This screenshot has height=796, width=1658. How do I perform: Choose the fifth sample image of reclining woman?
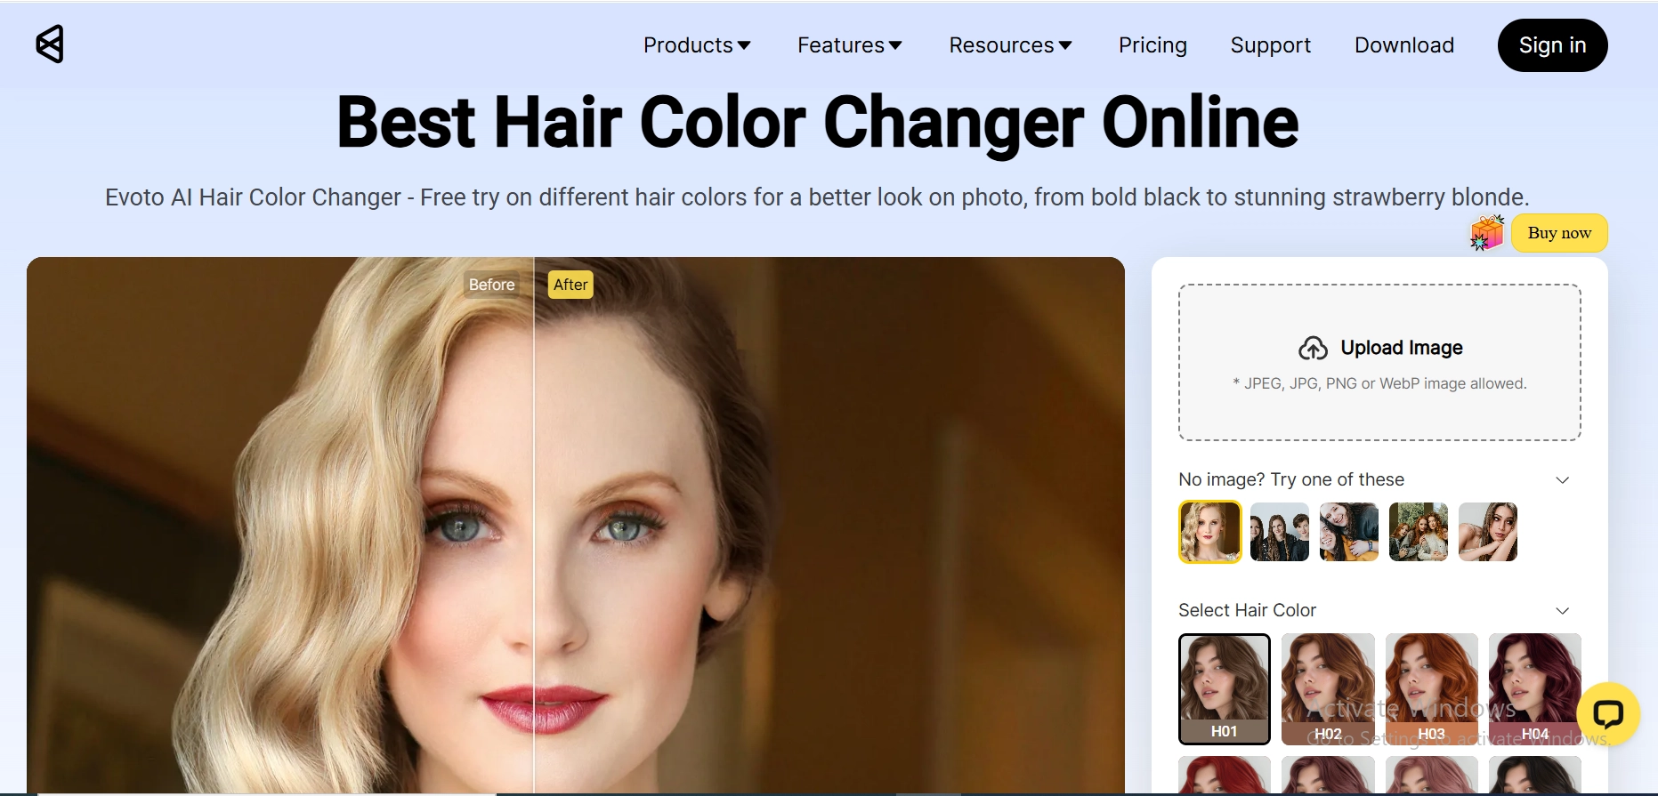tap(1487, 532)
